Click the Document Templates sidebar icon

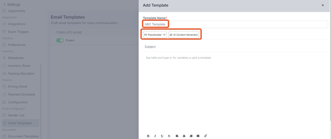5,137
